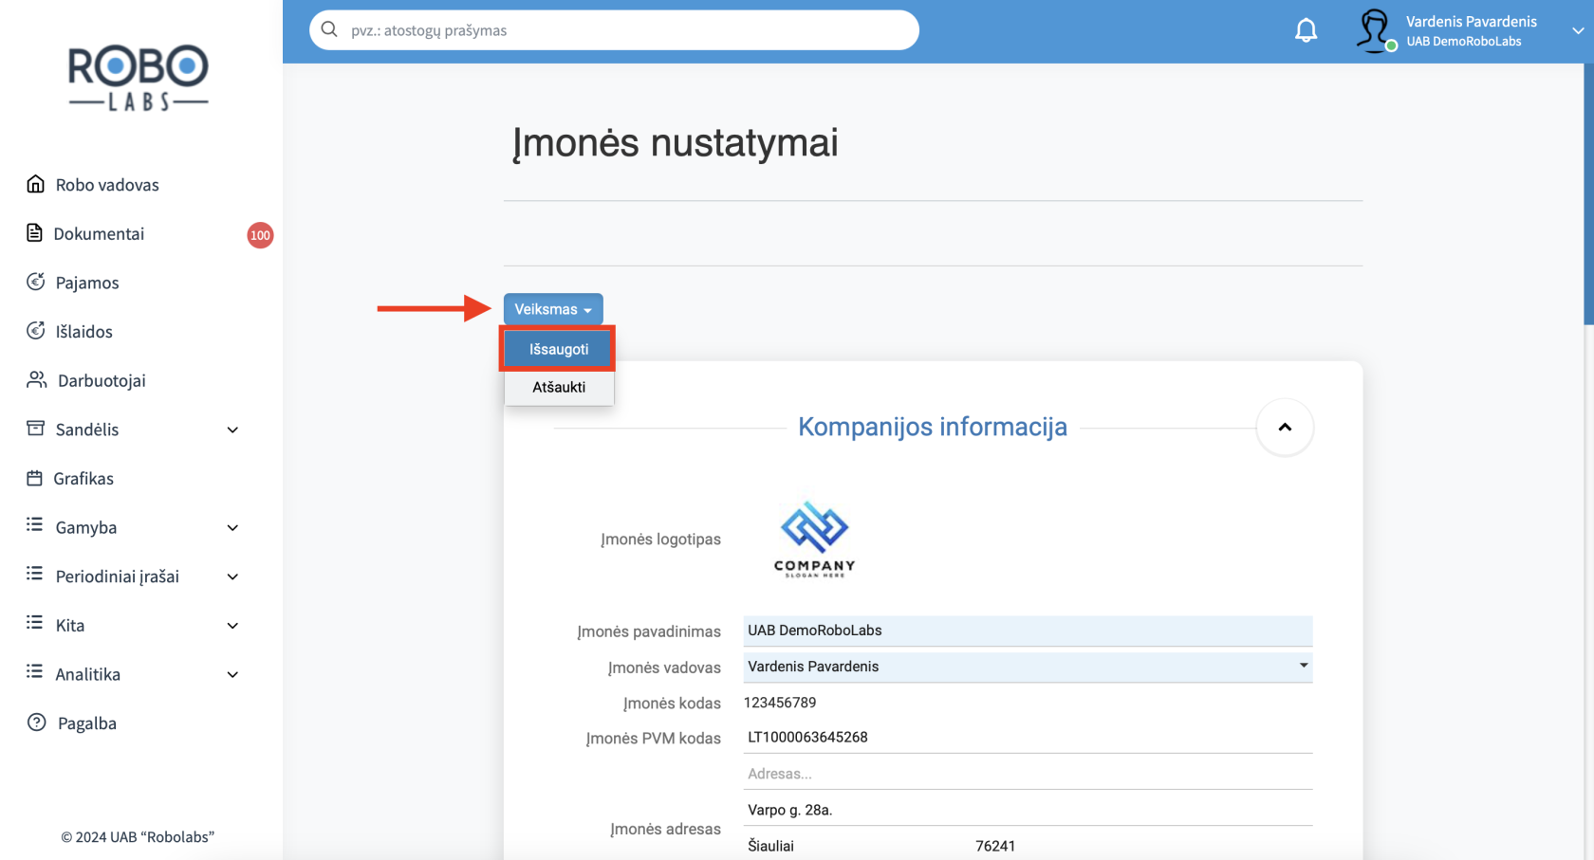The width and height of the screenshot is (1594, 860).
Task: Click the Analitika list icon
Action: coord(35,672)
